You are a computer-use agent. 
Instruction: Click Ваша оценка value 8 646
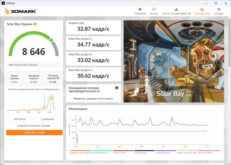tap(14, 82)
